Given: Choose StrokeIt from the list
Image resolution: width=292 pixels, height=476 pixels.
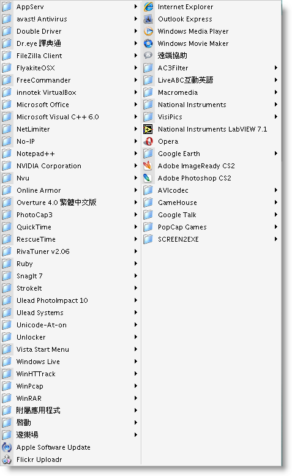Looking at the screenshot, I should tap(70, 288).
